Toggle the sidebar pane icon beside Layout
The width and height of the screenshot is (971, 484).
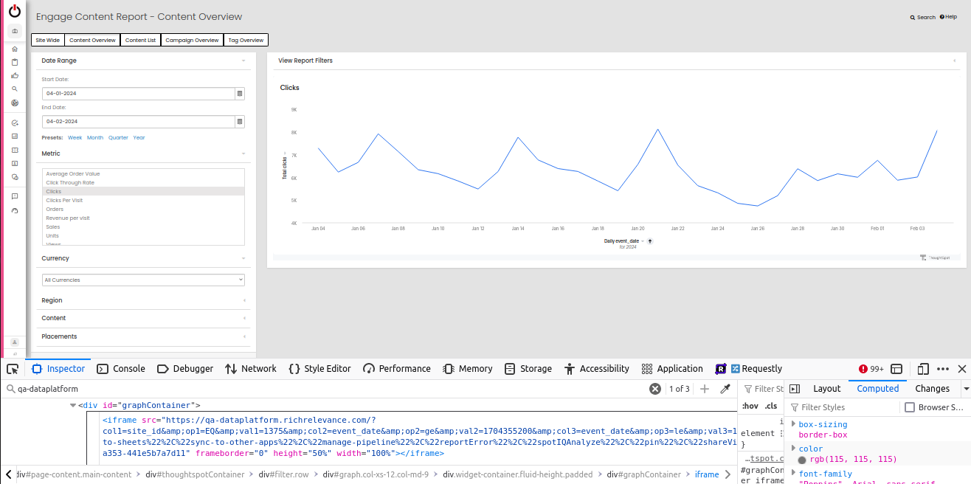pos(794,389)
